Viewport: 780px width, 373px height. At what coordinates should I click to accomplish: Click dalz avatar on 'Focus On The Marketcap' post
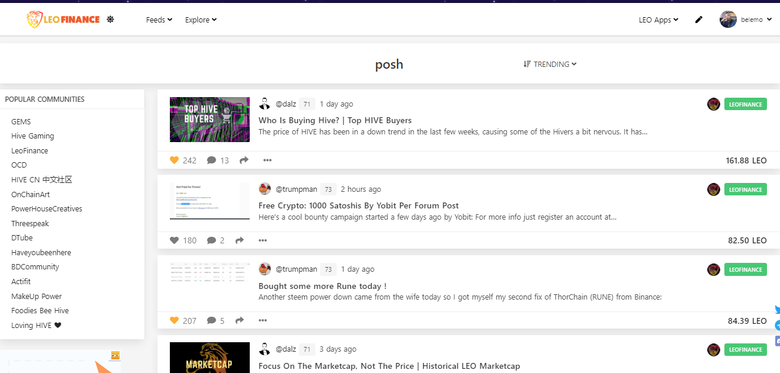(x=265, y=349)
